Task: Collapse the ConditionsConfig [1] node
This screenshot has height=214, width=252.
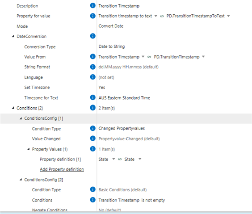Action: pos(21,118)
